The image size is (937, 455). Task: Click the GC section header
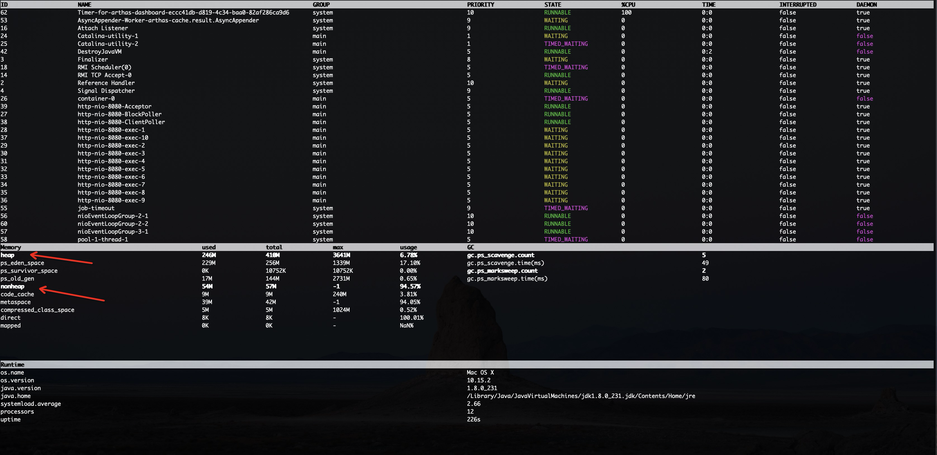pos(470,247)
